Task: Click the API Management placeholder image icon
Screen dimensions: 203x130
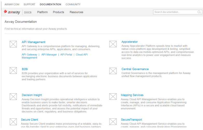Action: pos(13,44)
